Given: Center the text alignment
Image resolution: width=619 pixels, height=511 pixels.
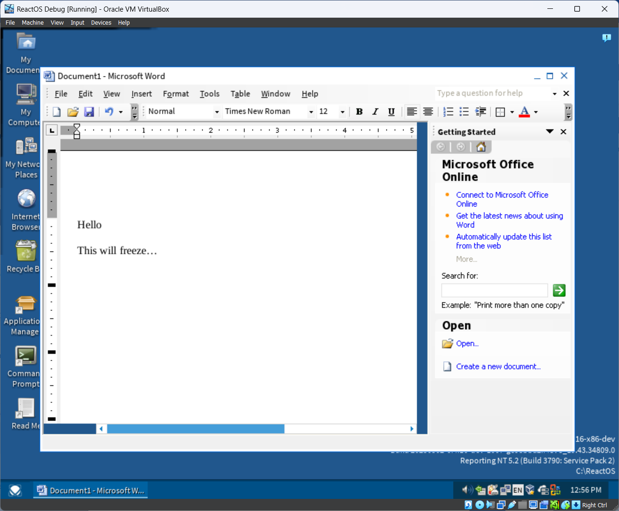Looking at the screenshot, I should pyautogui.click(x=428, y=112).
